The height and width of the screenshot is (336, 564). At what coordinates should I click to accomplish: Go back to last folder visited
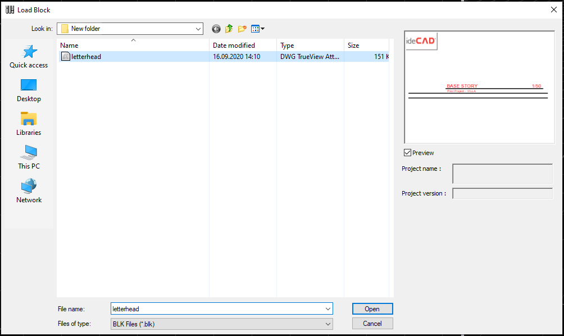click(216, 29)
